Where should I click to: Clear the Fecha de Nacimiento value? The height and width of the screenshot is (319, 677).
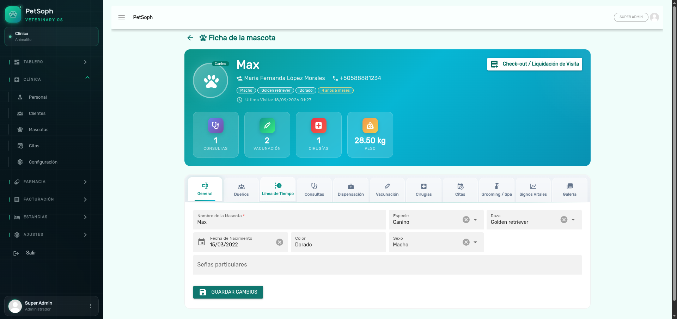280,242
